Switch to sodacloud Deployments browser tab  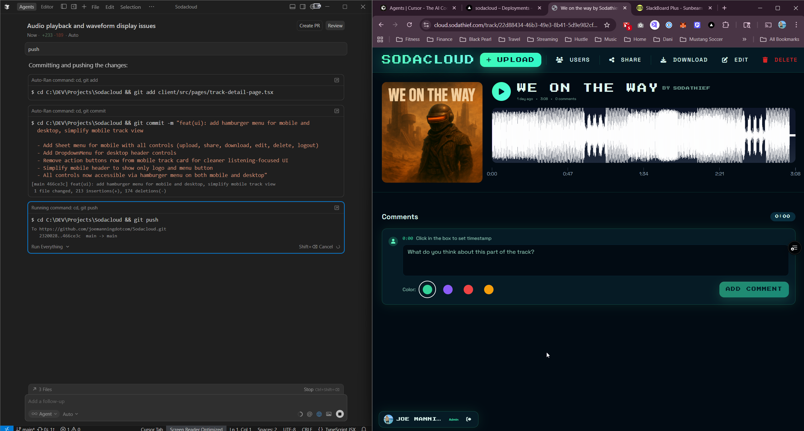[x=502, y=8]
